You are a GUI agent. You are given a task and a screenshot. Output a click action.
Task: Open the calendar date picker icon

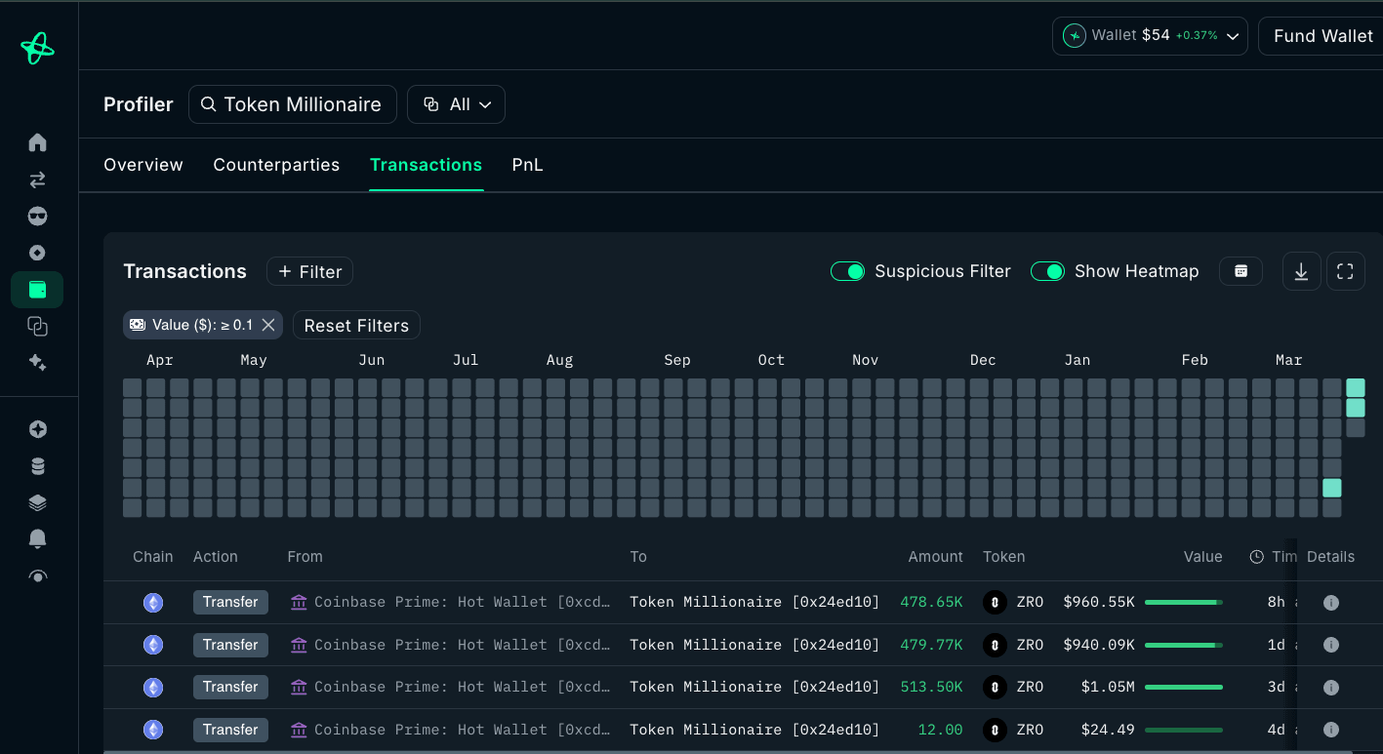[x=1241, y=271]
